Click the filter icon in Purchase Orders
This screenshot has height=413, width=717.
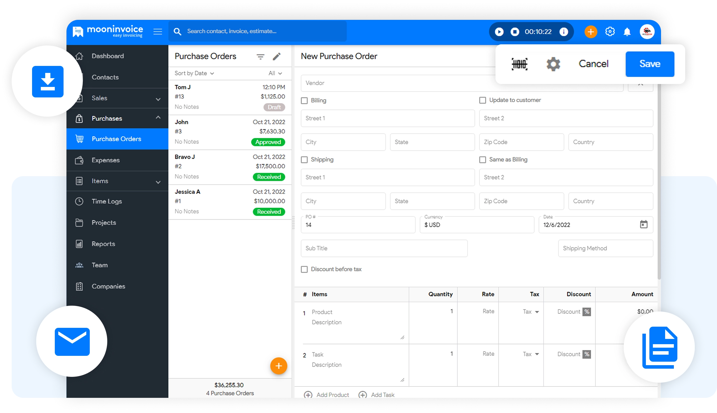click(260, 57)
